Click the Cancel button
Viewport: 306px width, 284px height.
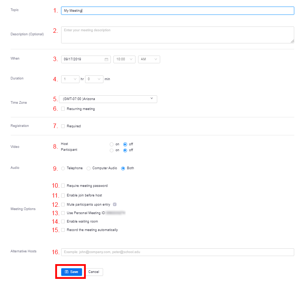[94, 272]
